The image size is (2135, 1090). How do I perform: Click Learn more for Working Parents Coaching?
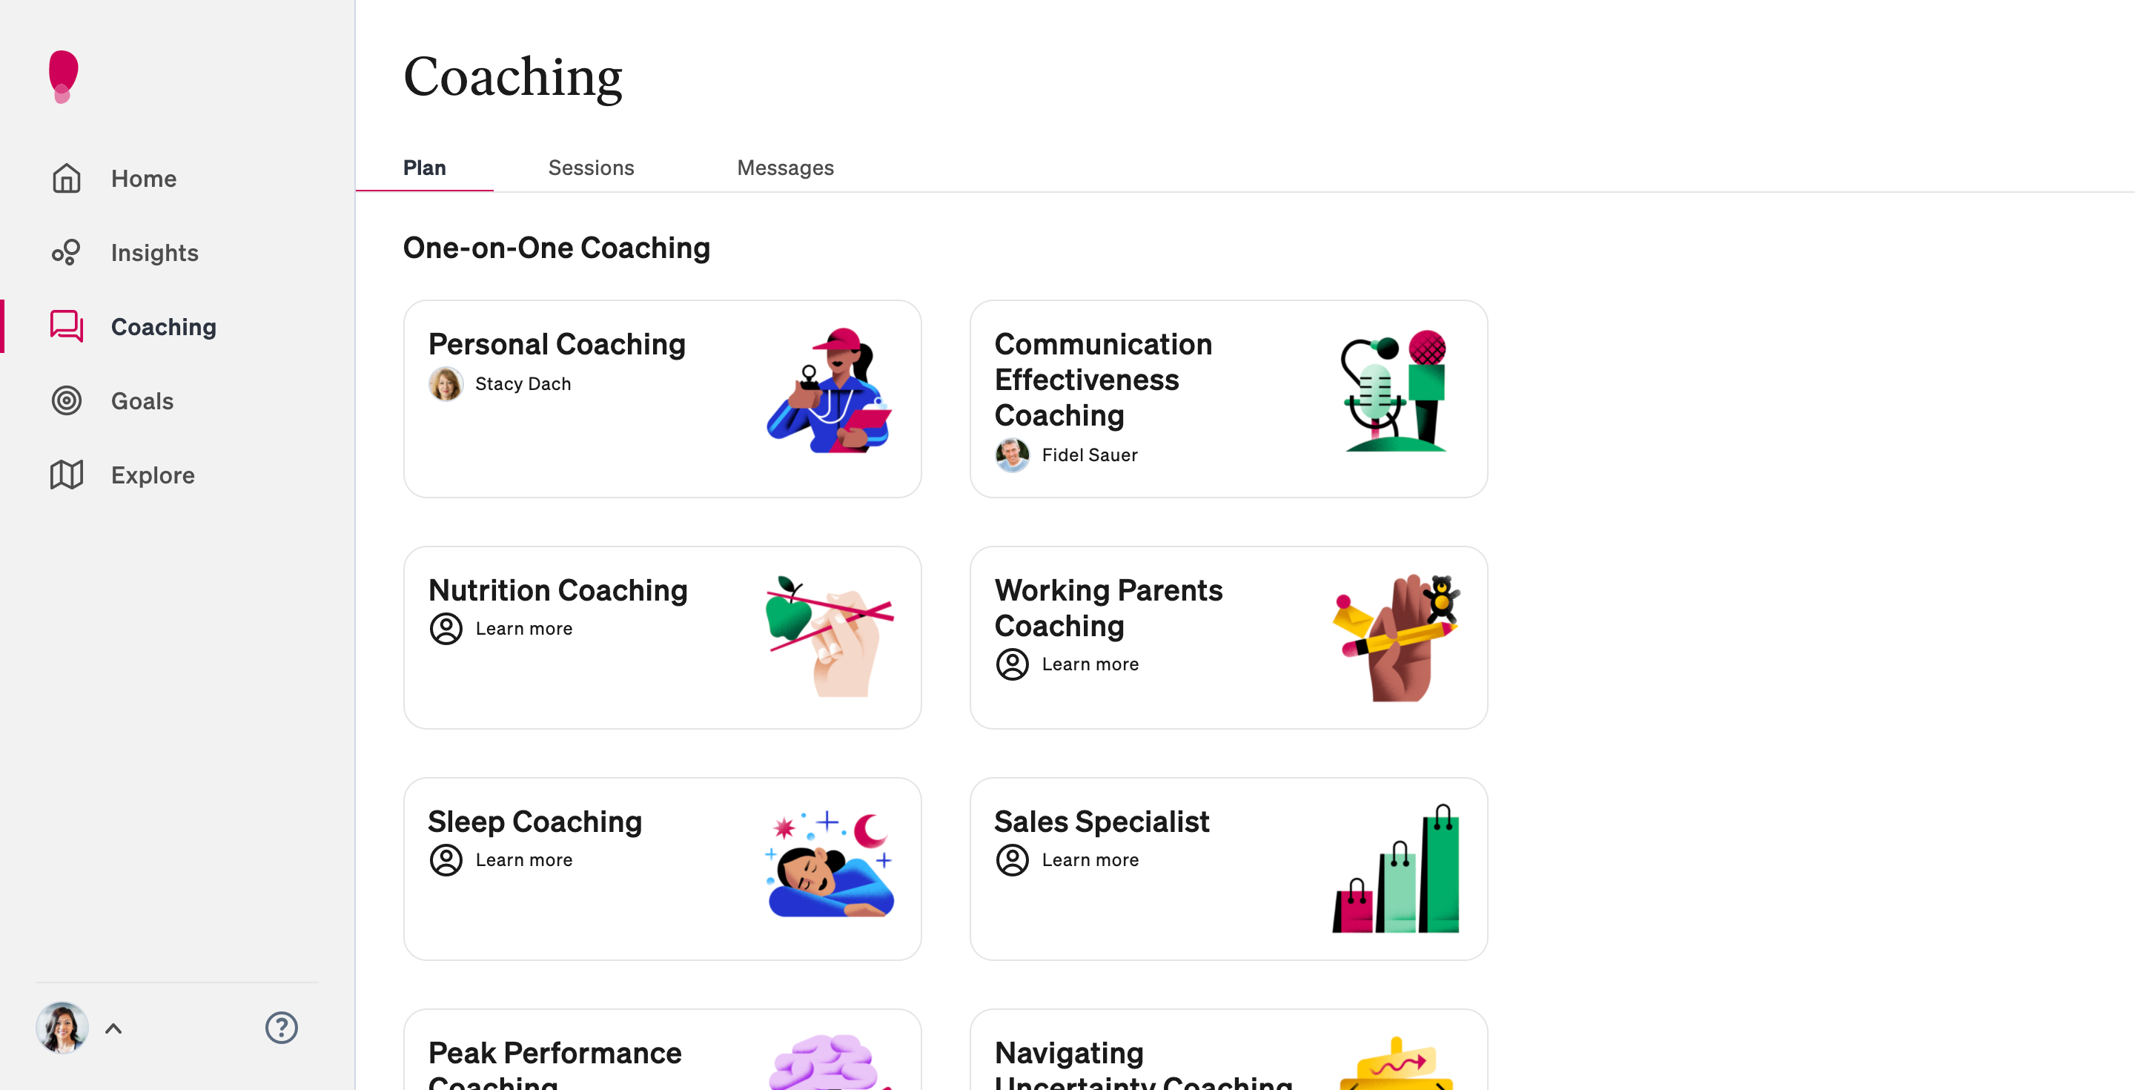pos(1091,663)
